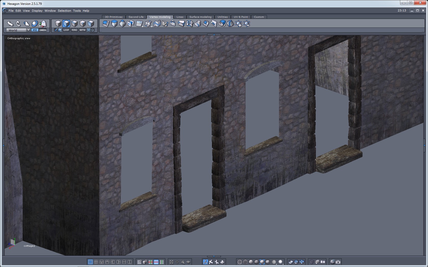The width and height of the screenshot is (428, 267).
Task: Activate the Rotate manipulator tool
Action: (x=18, y=24)
